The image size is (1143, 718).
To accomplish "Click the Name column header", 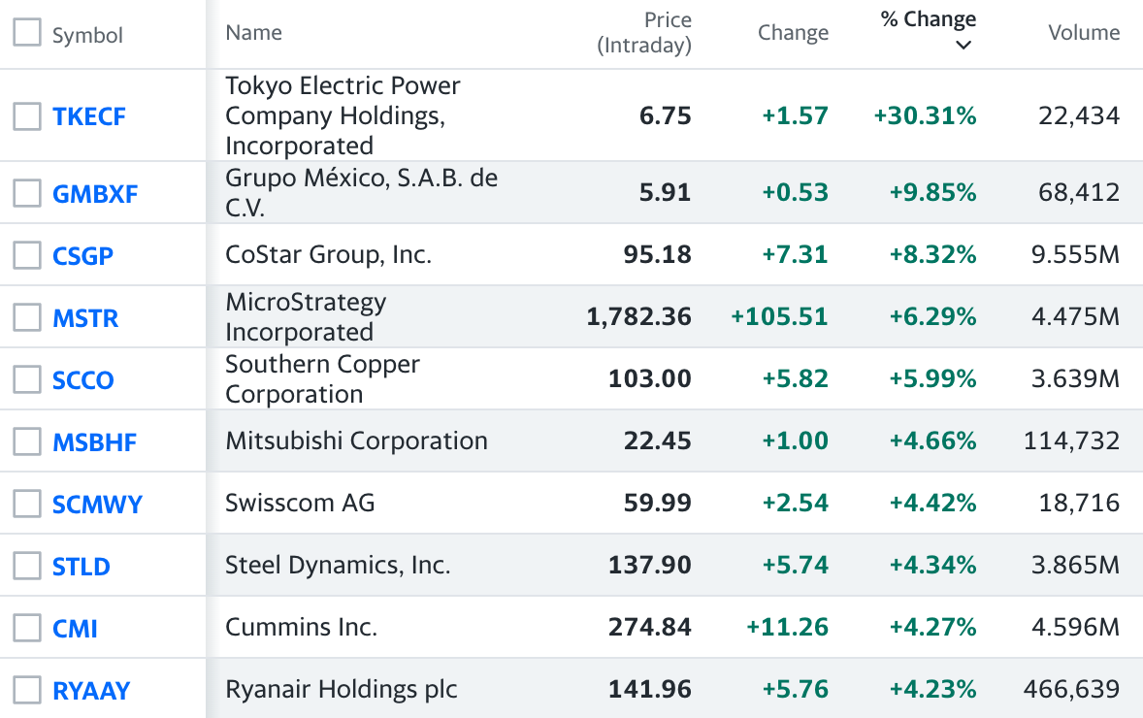I will (253, 33).
